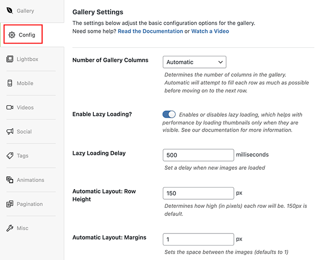Screen dimensions: 320x260
Task: Focus the Lazy Loading Delay field
Action: pos(199,155)
